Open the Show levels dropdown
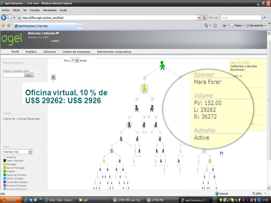This screenshot has width=271, height=203. pos(75,60)
